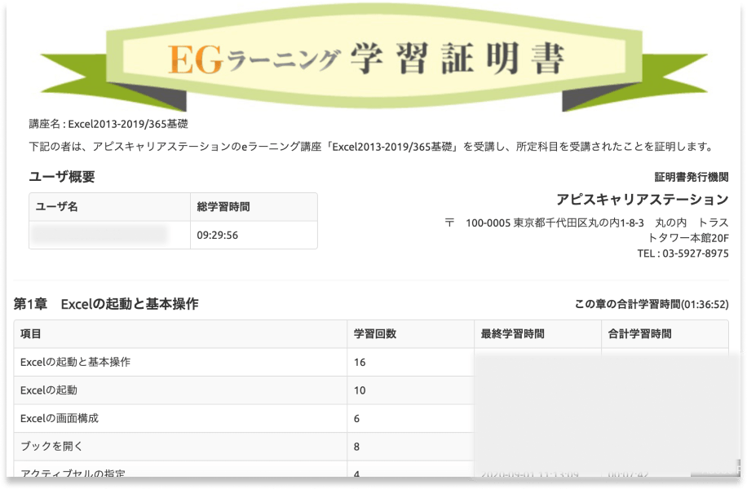Select the ブックを開く row item
The image size is (747, 489).
click(x=51, y=447)
